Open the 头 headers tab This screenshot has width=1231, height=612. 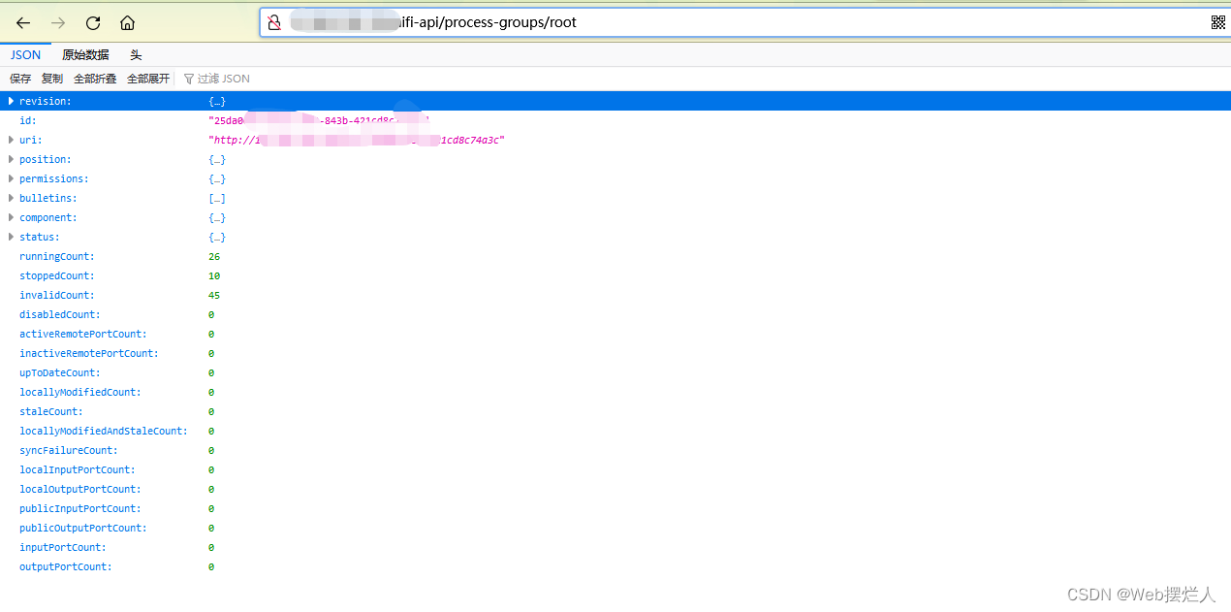(x=136, y=54)
